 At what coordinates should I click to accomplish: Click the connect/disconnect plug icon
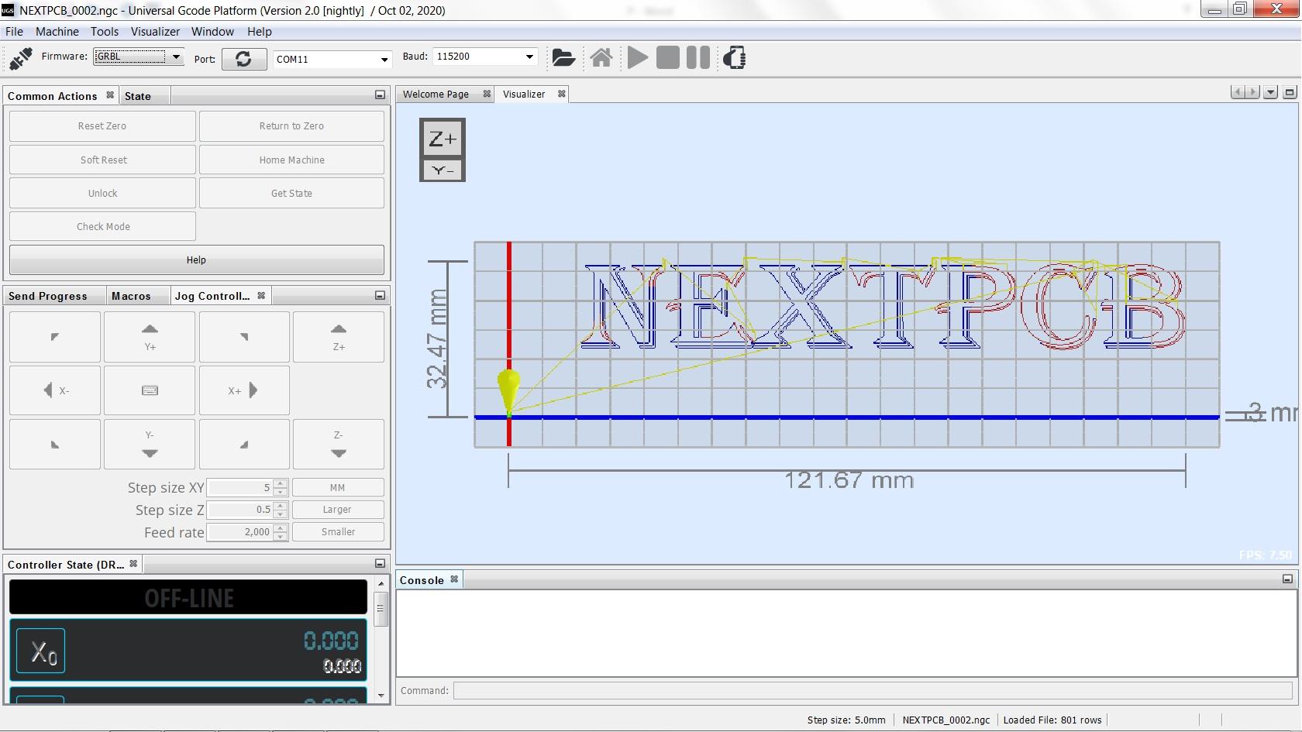pyautogui.click(x=21, y=58)
